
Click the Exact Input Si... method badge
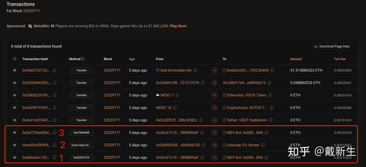click(81, 145)
